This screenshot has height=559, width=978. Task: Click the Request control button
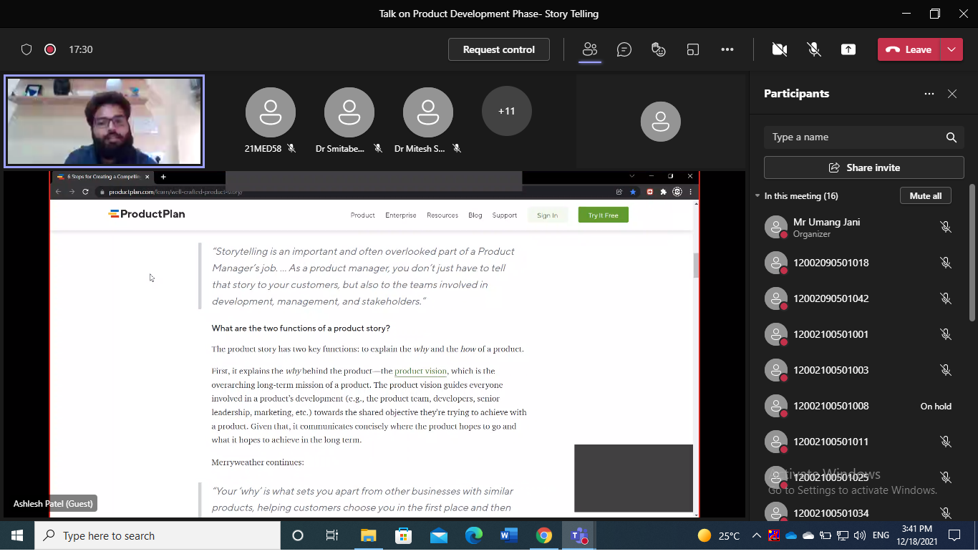coord(499,49)
